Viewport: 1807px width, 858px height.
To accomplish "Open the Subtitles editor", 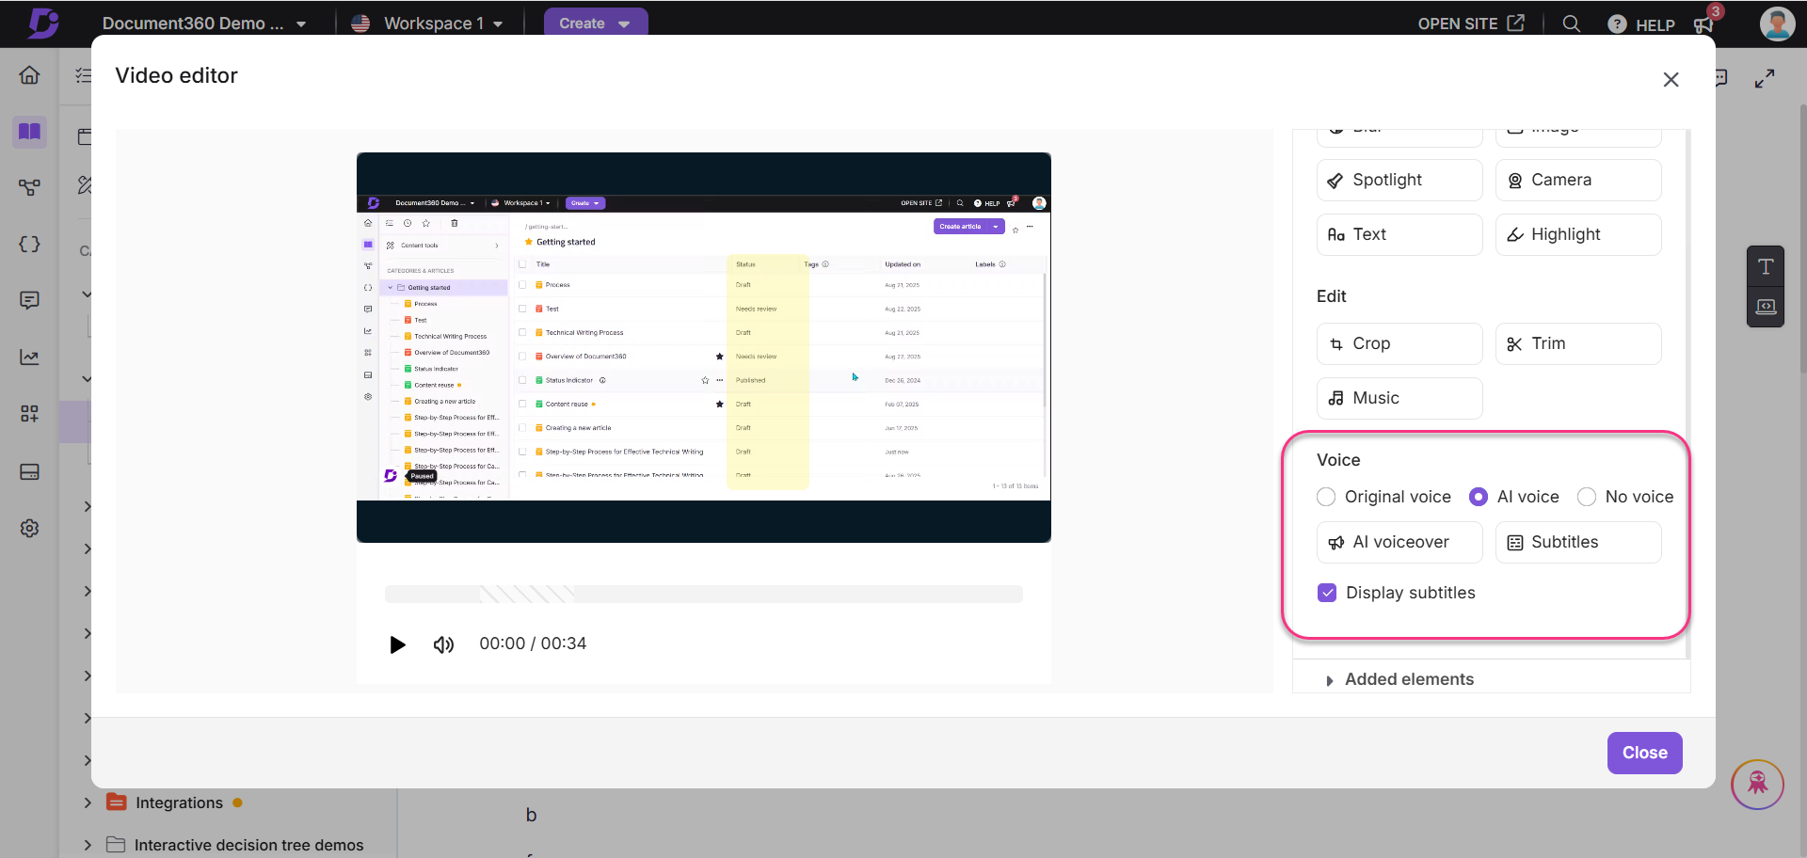I will (1577, 542).
